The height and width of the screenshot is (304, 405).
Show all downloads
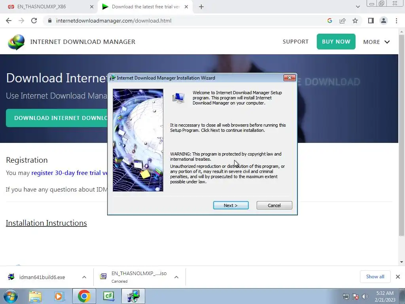(x=375, y=277)
